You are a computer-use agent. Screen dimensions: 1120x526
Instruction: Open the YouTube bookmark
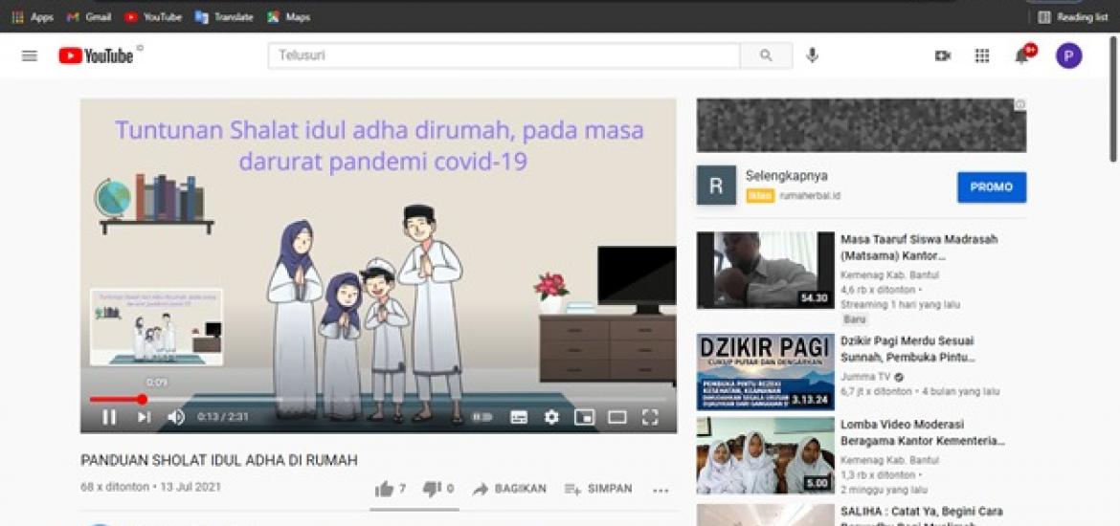153,17
